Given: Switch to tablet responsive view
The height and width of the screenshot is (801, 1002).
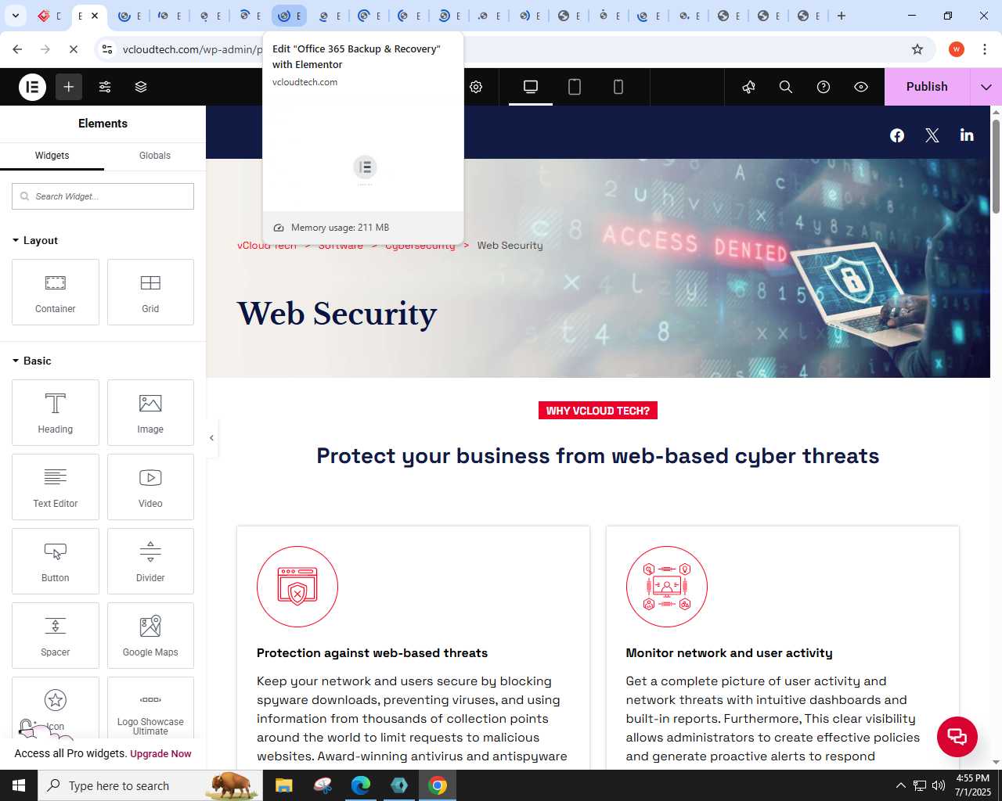Looking at the screenshot, I should [575, 87].
